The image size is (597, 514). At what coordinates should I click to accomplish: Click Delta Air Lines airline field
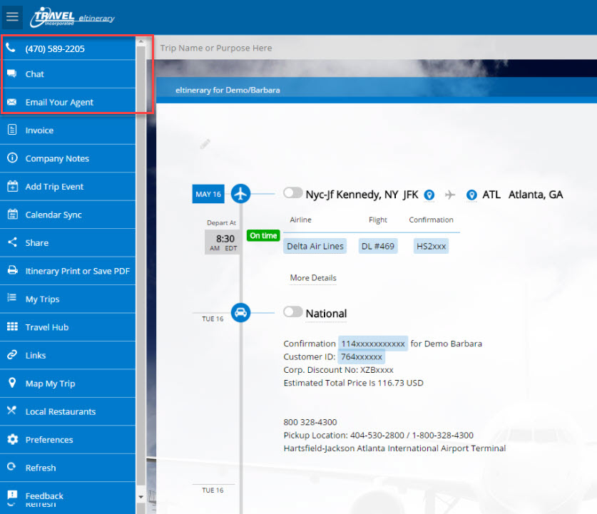pyautogui.click(x=315, y=246)
